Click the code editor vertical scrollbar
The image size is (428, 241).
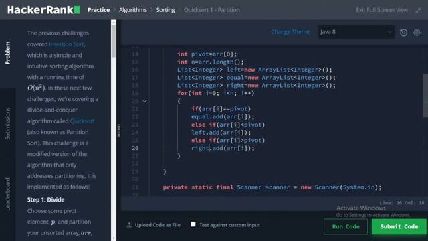[x=425, y=96]
